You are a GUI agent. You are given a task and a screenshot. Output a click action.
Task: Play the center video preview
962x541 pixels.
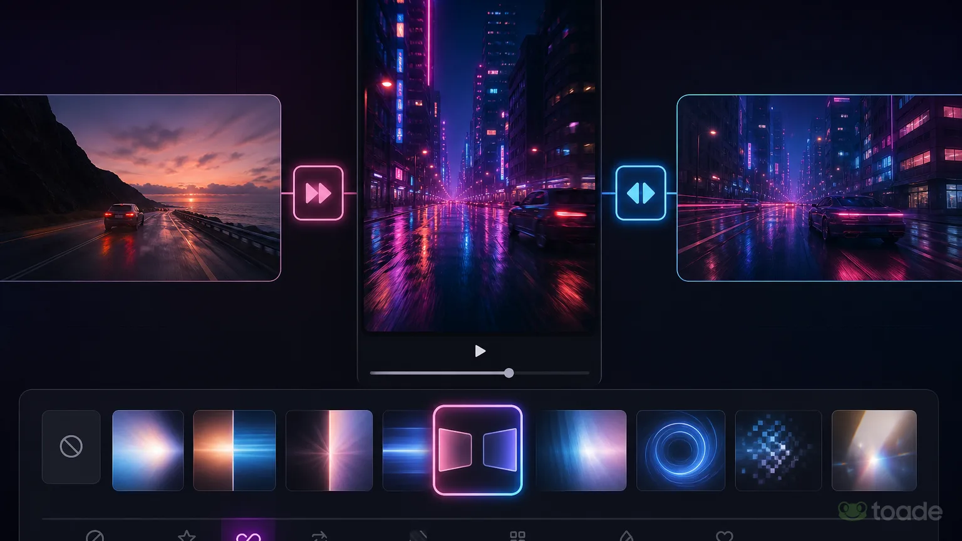(x=480, y=351)
